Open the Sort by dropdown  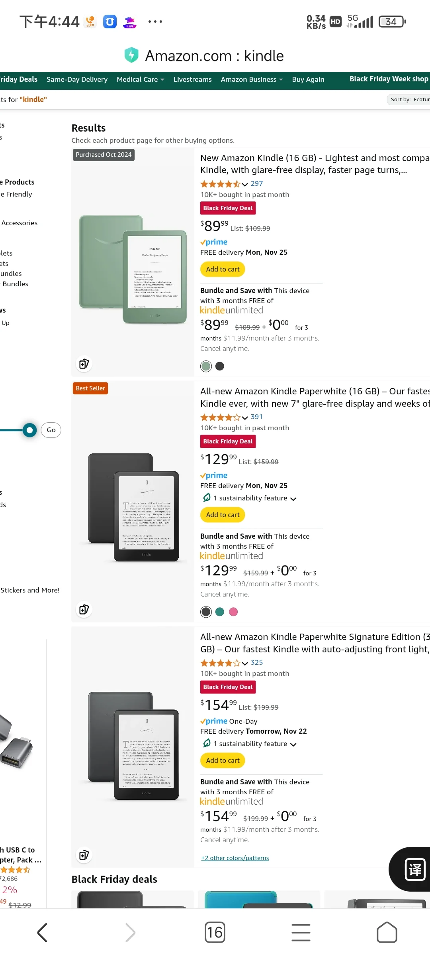coord(409,100)
